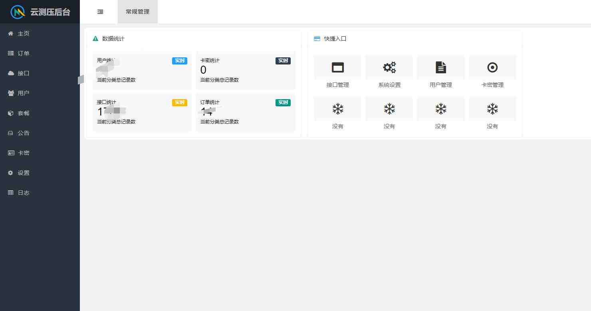This screenshot has height=311, width=591.
Task: Click the 订单统计 label
Action: (210, 102)
